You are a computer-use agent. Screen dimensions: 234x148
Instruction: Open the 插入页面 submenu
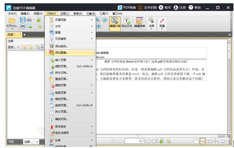(x=70, y=60)
